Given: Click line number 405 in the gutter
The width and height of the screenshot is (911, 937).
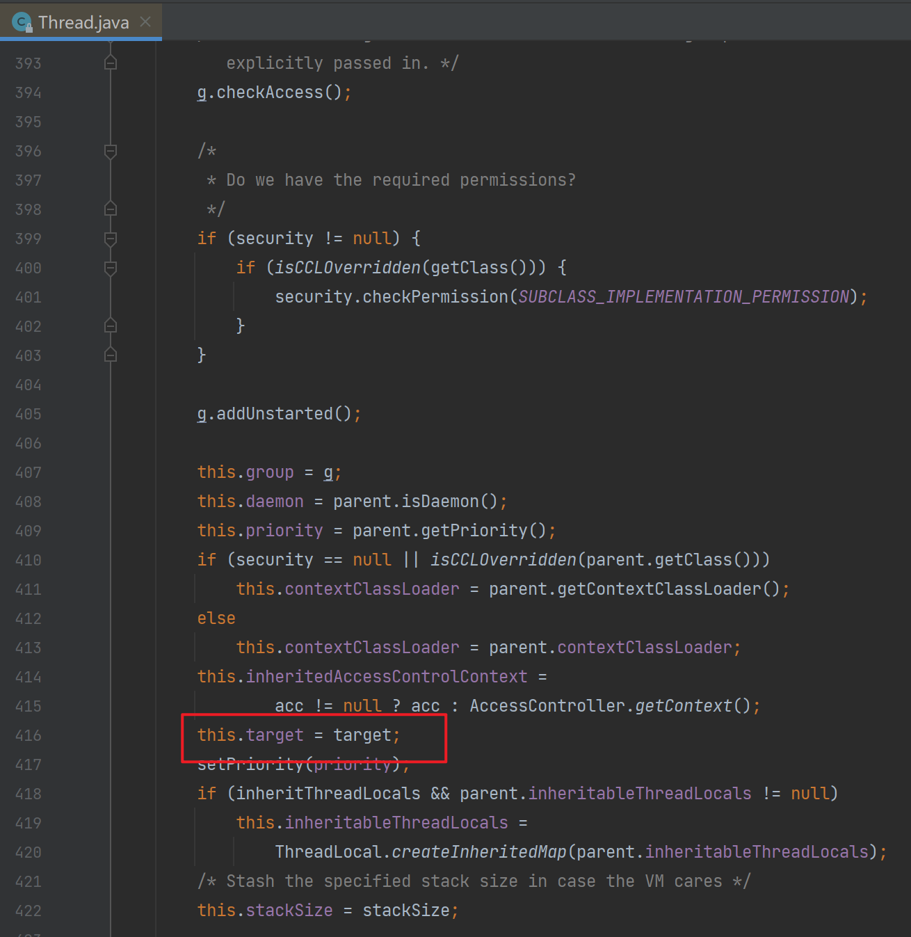Looking at the screenshot, I should [29, 414].
